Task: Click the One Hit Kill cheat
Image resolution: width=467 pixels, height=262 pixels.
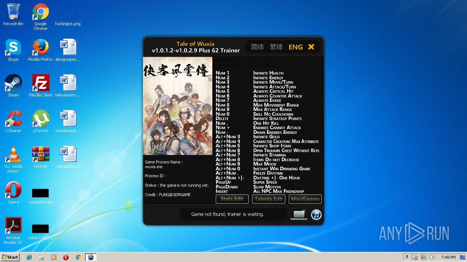Action: coord(266,123)
